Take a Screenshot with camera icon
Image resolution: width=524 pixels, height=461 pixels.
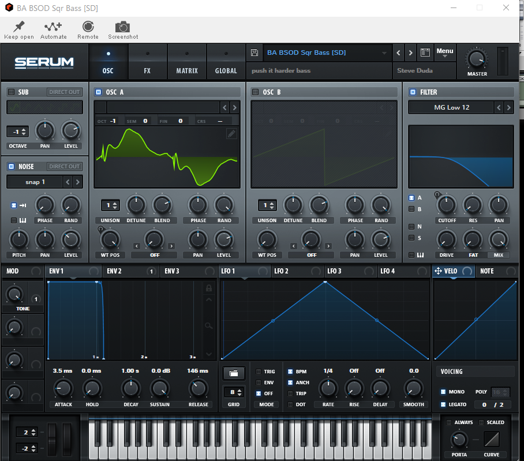pos(123,27)
